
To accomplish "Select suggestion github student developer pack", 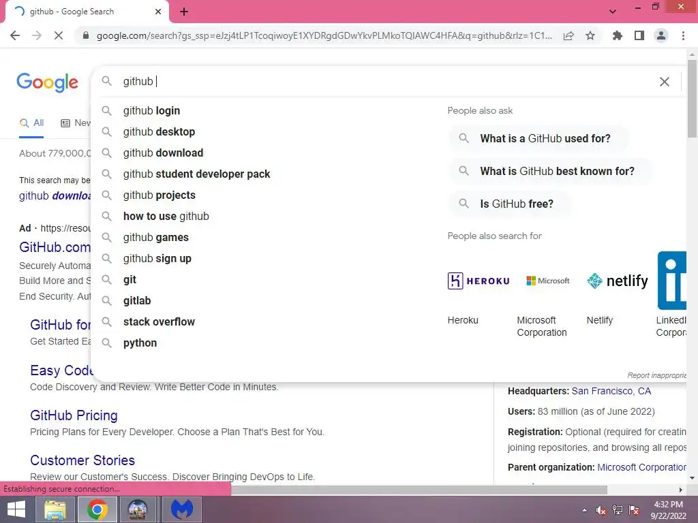I will click(x=196, y=174).
